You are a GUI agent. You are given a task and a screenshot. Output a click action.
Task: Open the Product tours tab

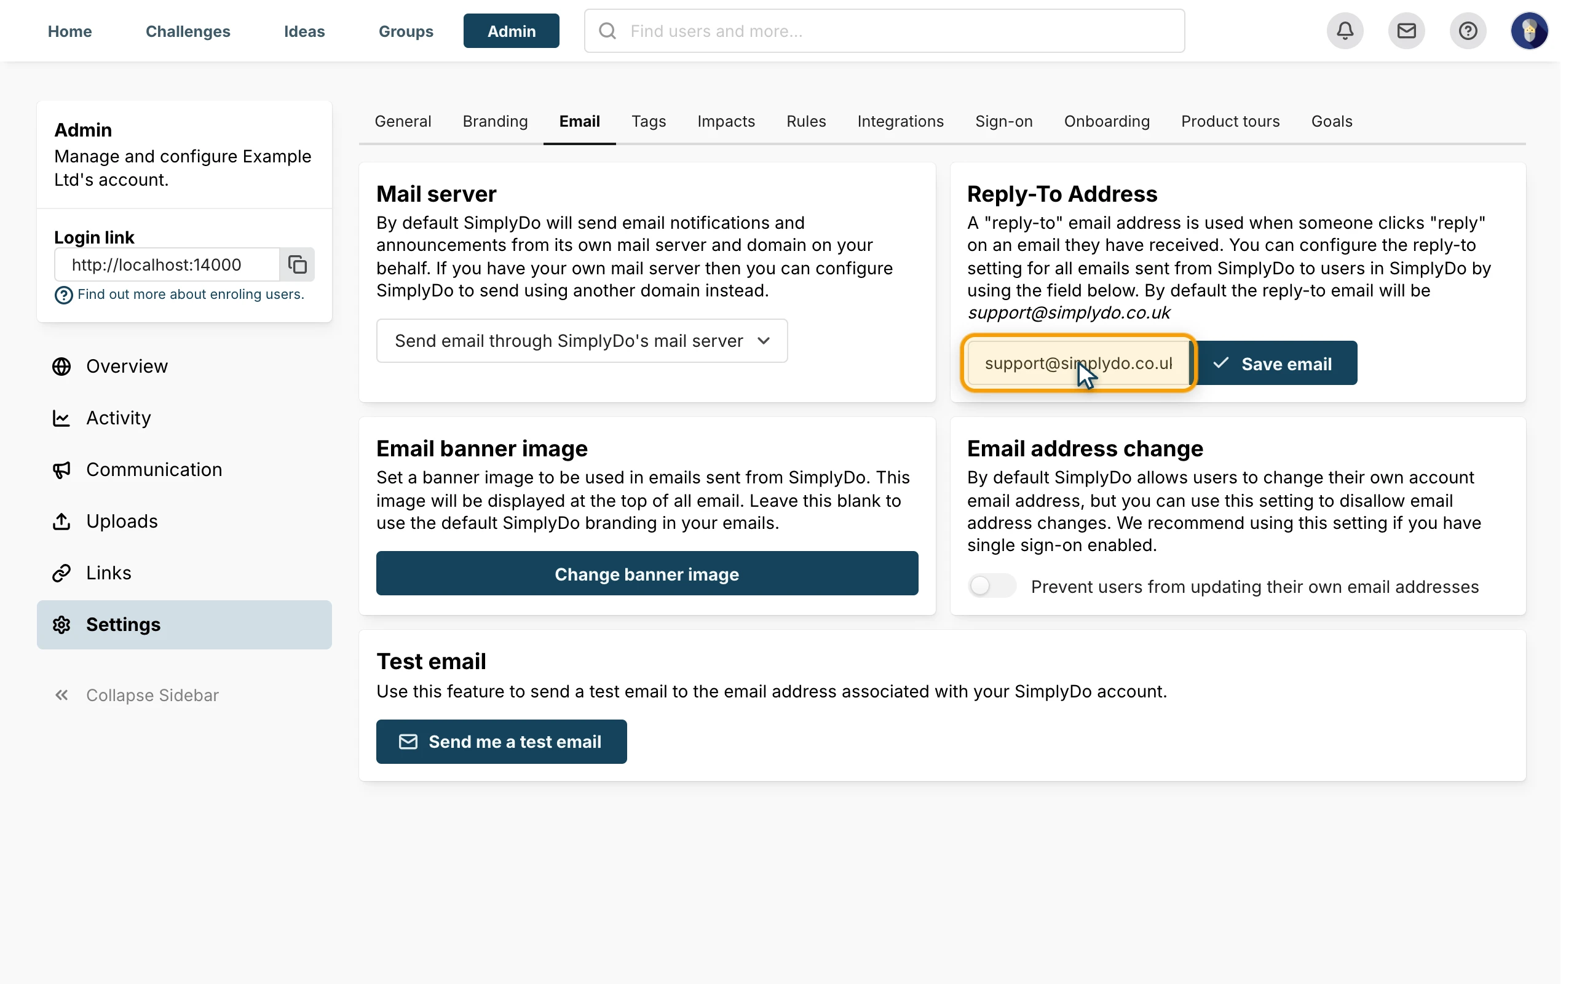point(1230,121)
